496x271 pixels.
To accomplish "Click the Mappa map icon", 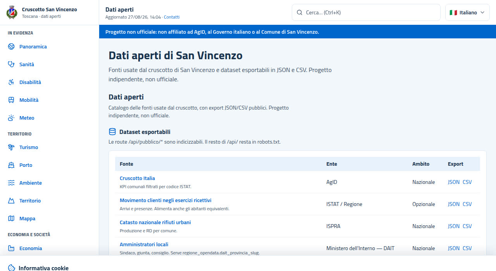I will [x=11, y=218].
